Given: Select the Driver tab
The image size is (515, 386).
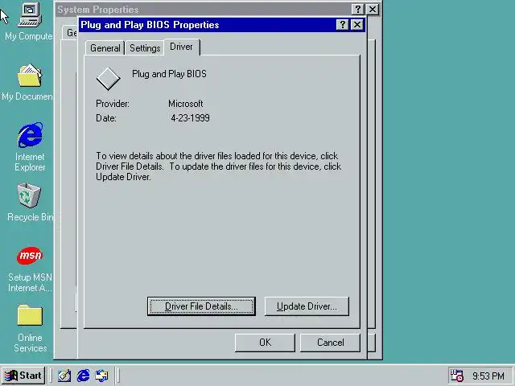Looking at the screenshot, I should pos(181,47).
